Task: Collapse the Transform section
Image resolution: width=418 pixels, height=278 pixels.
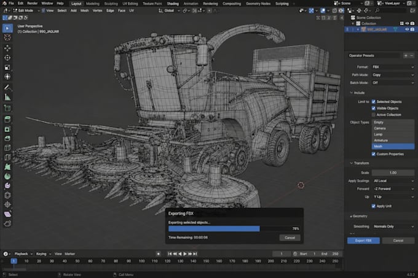Action: tap(360, 163)
